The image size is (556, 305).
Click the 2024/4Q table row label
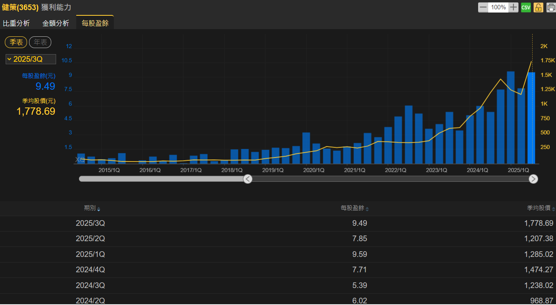[90, 270]
